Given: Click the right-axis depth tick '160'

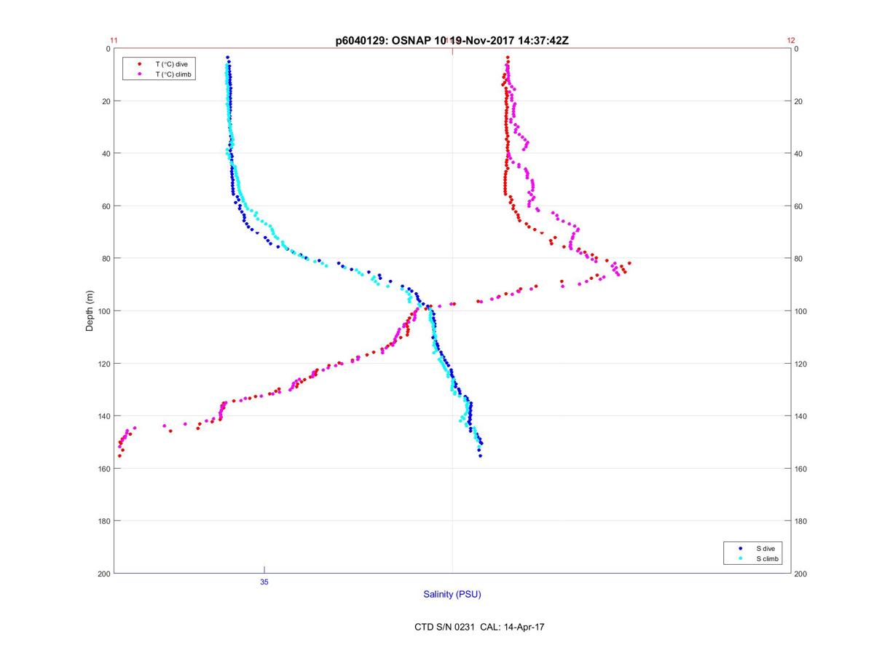Looking at the screenshot, I should [801, 469].
